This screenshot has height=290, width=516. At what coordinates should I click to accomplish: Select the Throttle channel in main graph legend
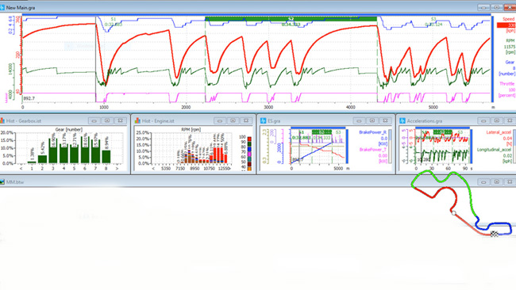coord(507,84)
